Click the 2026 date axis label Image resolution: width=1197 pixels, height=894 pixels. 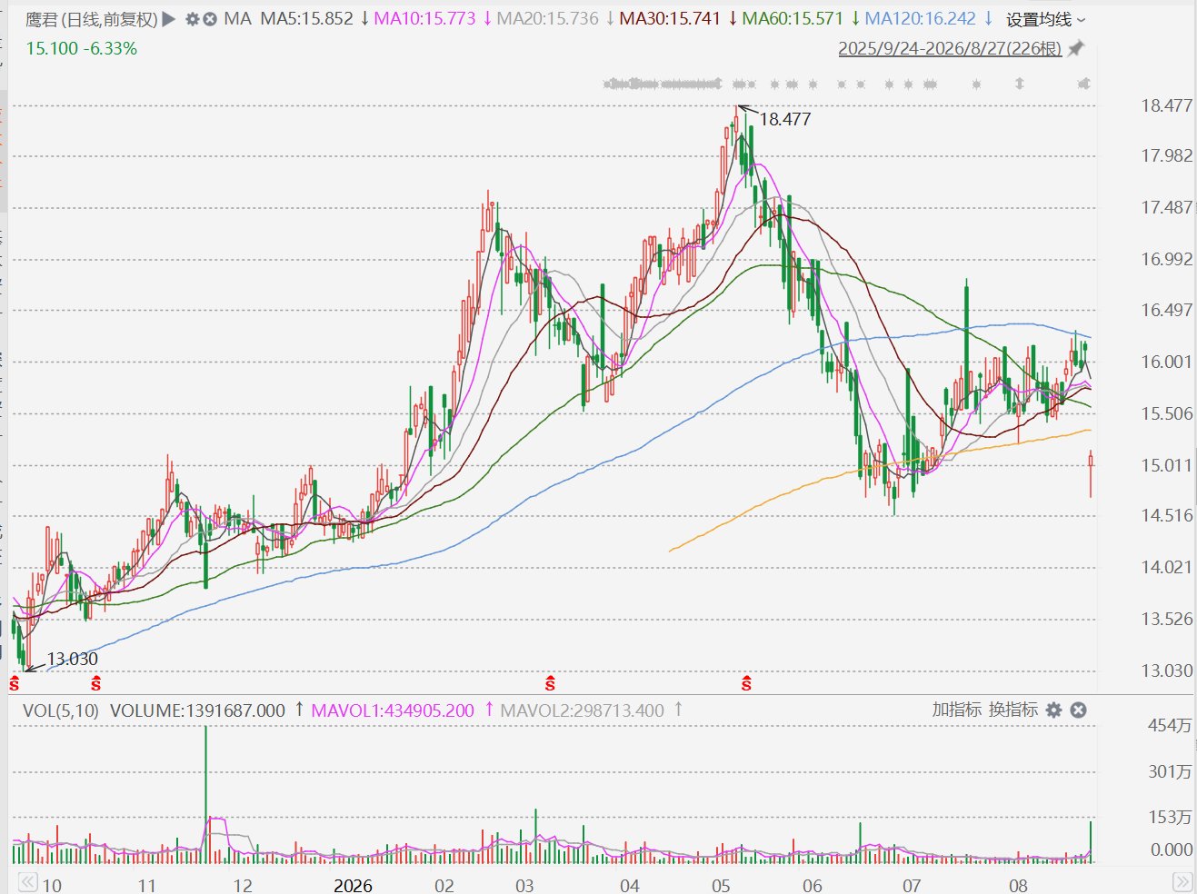[353, 885]
